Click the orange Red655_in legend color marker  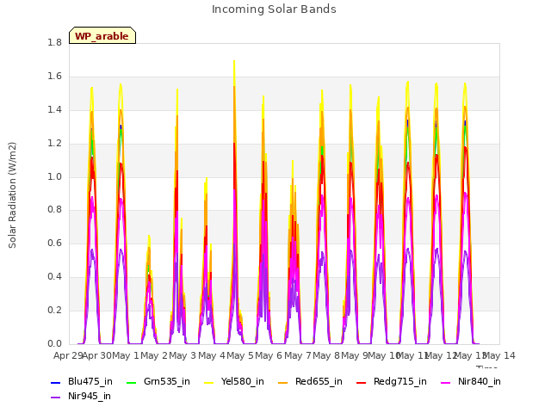click(283, 382)
